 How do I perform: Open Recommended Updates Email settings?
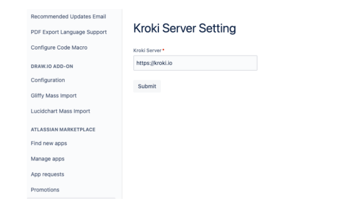(68, 16)
